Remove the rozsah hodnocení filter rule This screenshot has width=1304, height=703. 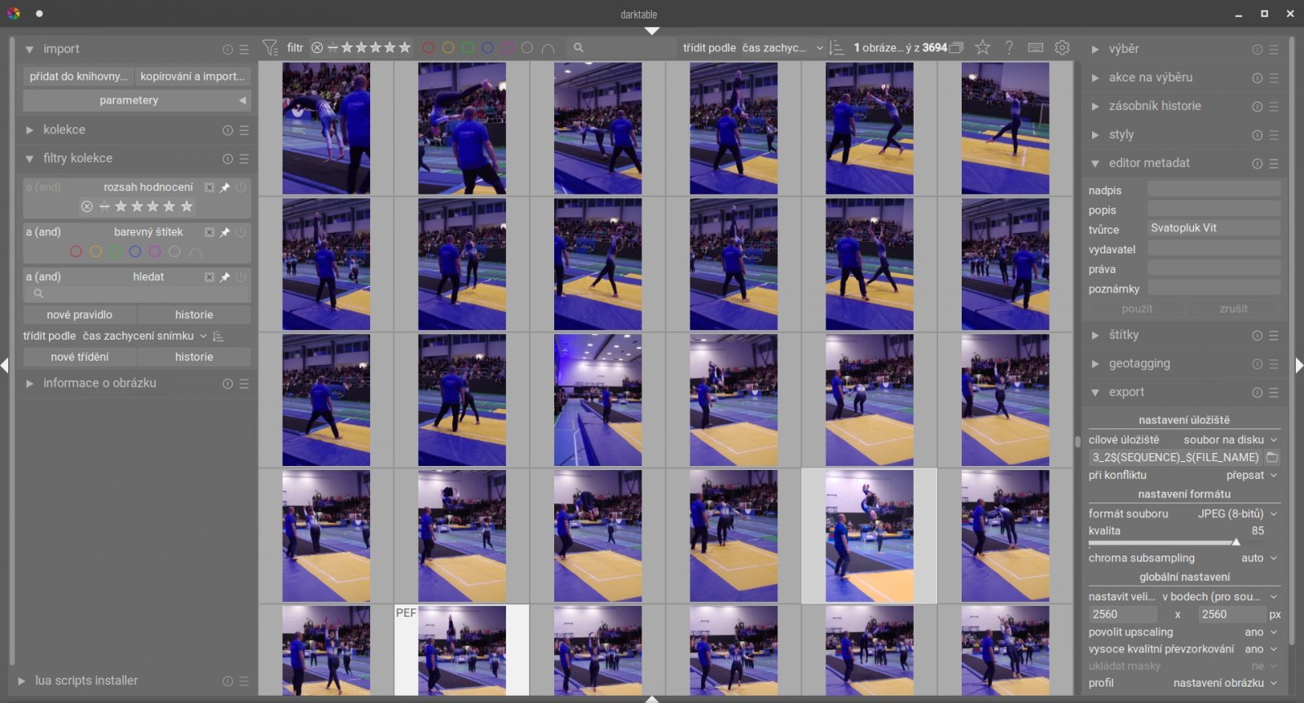[x=209, y=187]
